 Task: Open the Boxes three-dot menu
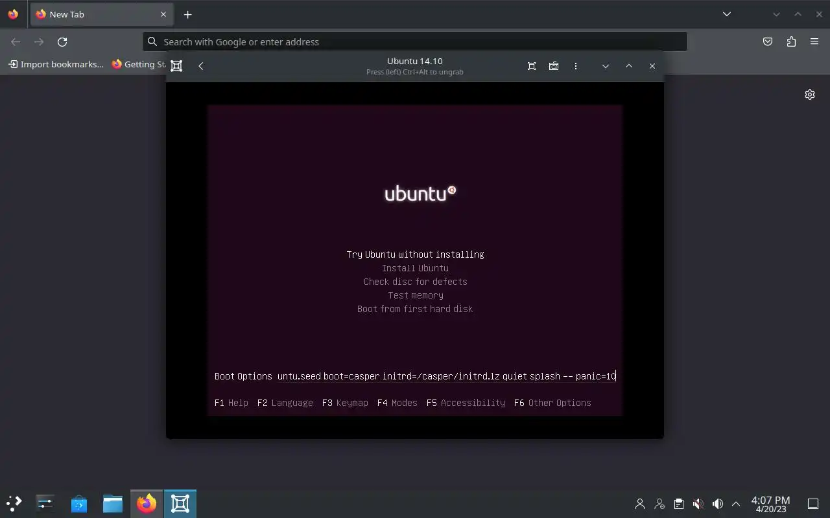576,65
